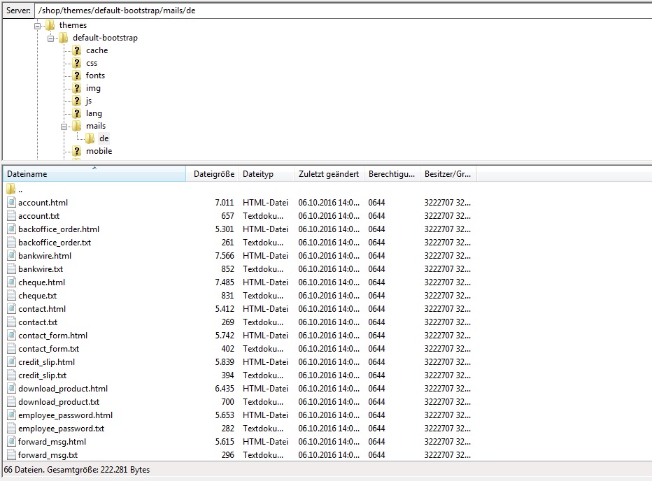The image size is (652, 481).
Task: Sort by Berechtigungen column header
Action: click(392, 174)
